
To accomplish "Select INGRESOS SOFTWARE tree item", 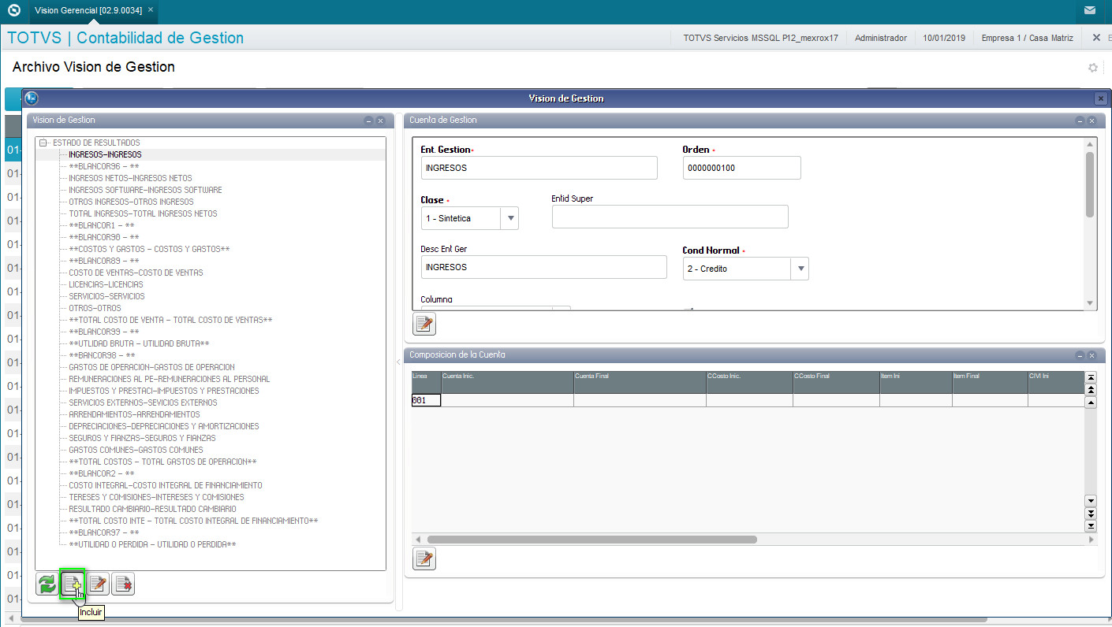I will pos(145,190).
